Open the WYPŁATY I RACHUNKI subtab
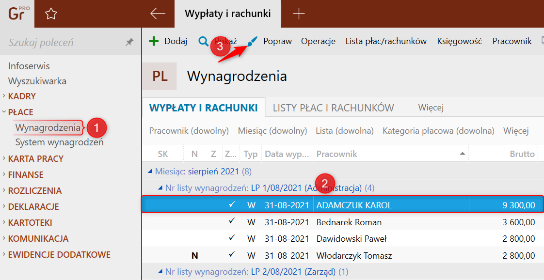Screen dimensions: 544x280 tap(203, 108)
